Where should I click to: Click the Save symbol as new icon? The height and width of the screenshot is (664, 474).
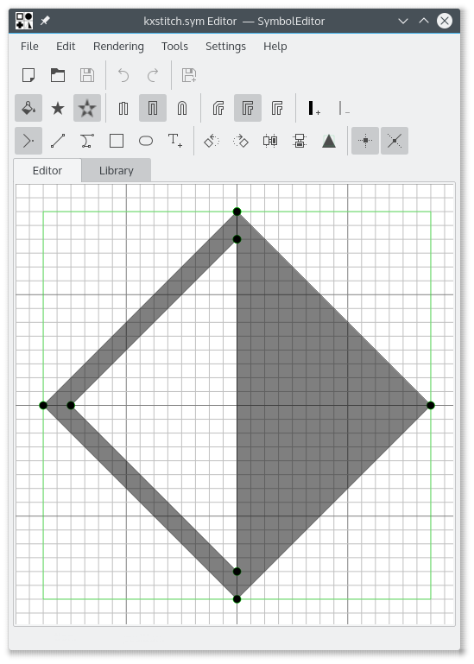point(189,75)
